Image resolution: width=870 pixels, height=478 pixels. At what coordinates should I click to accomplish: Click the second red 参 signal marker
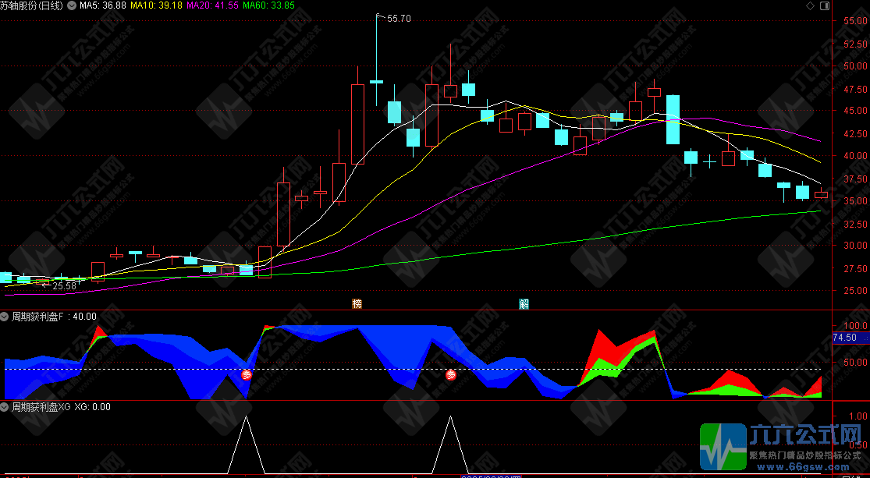(x=451, y=375)
